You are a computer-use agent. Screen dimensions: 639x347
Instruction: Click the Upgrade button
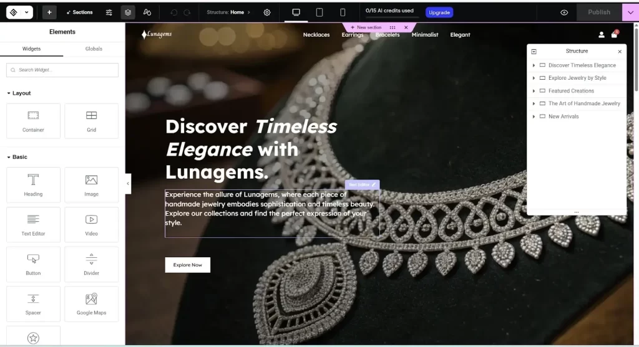(x=439, y=12)
